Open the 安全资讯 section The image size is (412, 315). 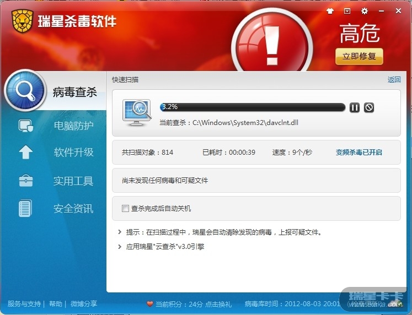(73, 209)
